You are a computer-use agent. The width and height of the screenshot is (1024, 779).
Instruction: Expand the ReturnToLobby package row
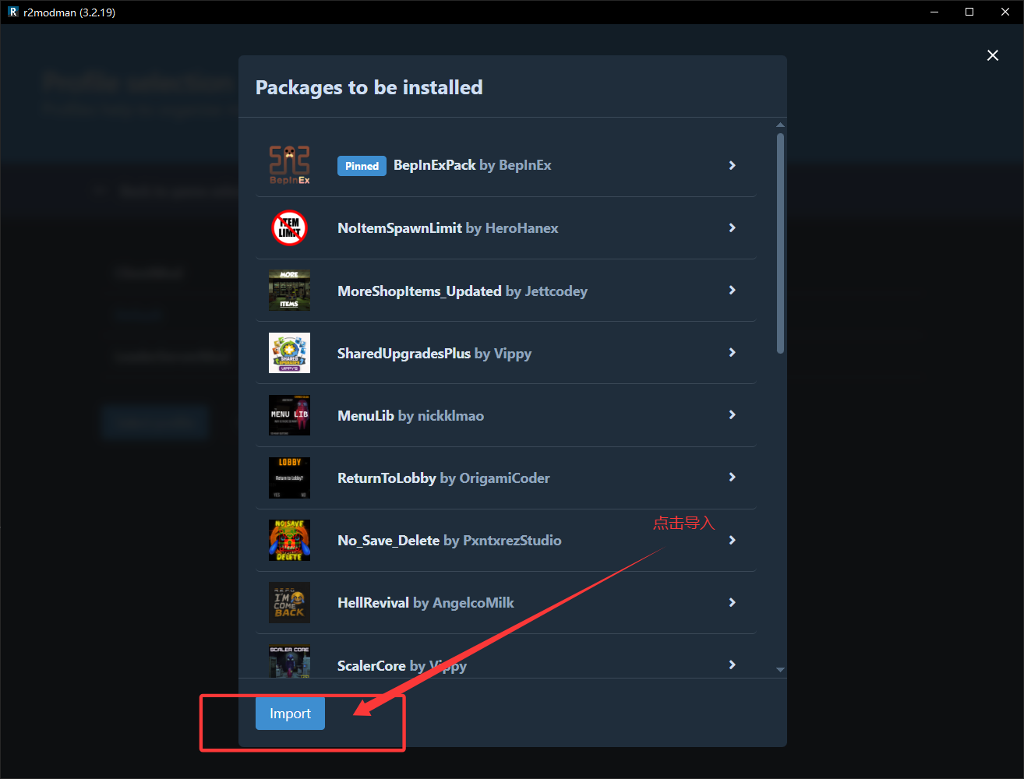click(x=732, y=477)
